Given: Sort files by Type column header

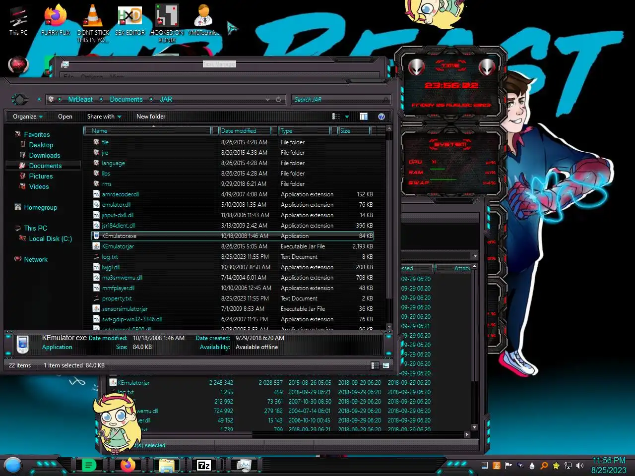Looking at the screenshot, I should pyautogui.click(x=304, y=131).
